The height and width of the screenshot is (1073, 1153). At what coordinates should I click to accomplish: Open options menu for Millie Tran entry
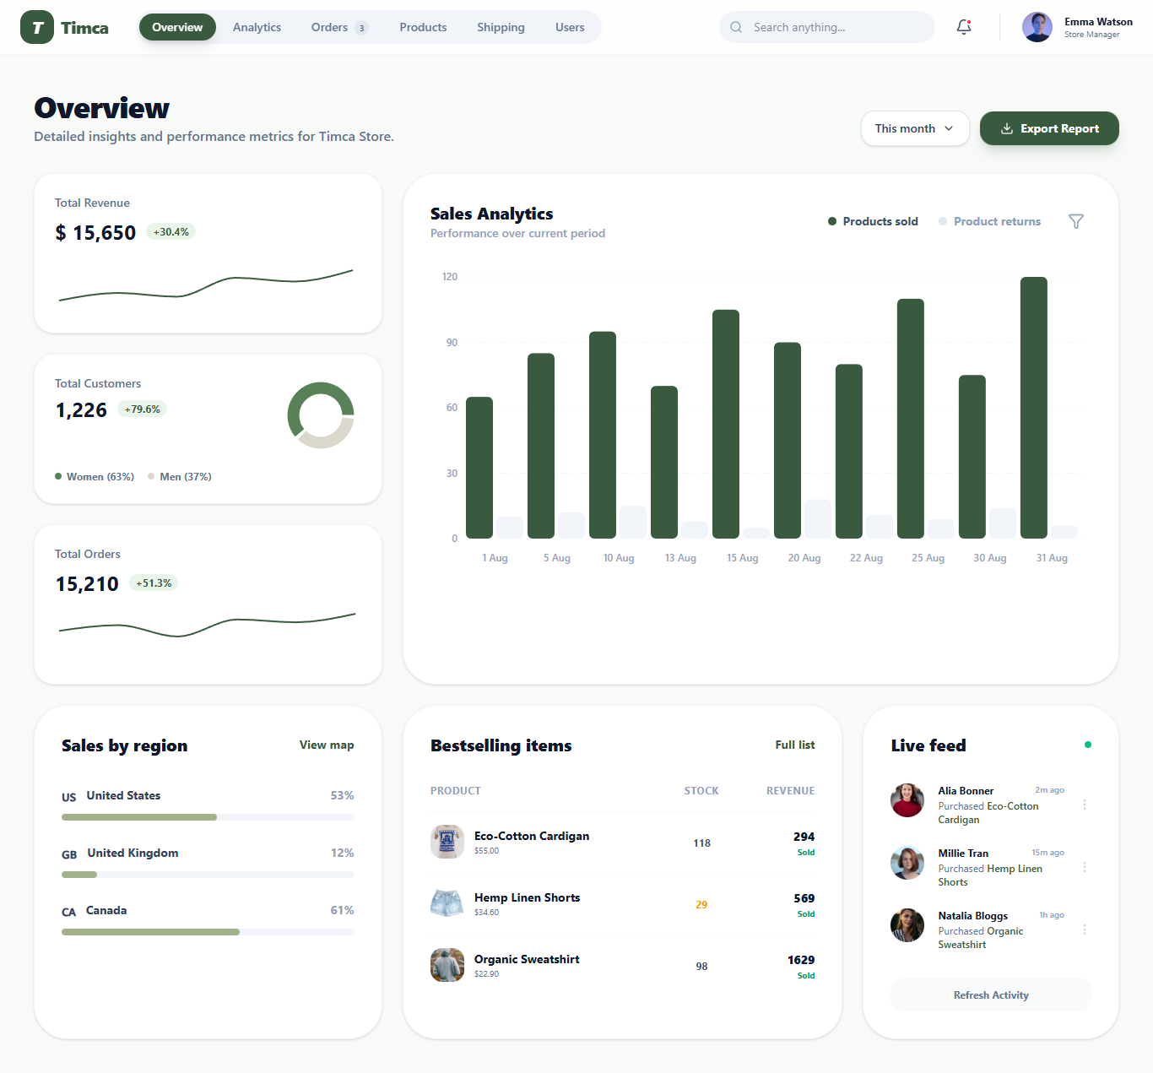pyautogui.click(x=1085, y=867)
